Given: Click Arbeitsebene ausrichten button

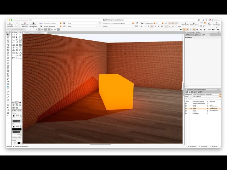Looking at the screenshot, I should 25,24.
